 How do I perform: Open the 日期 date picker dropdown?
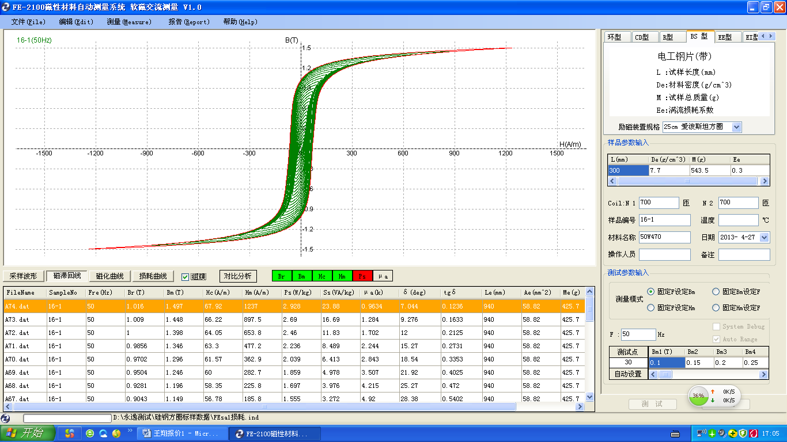point(765,237)
